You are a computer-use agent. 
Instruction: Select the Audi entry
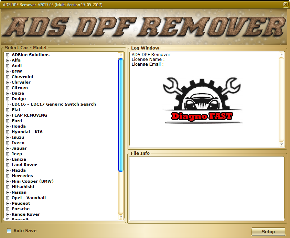(x=17, y=66)
